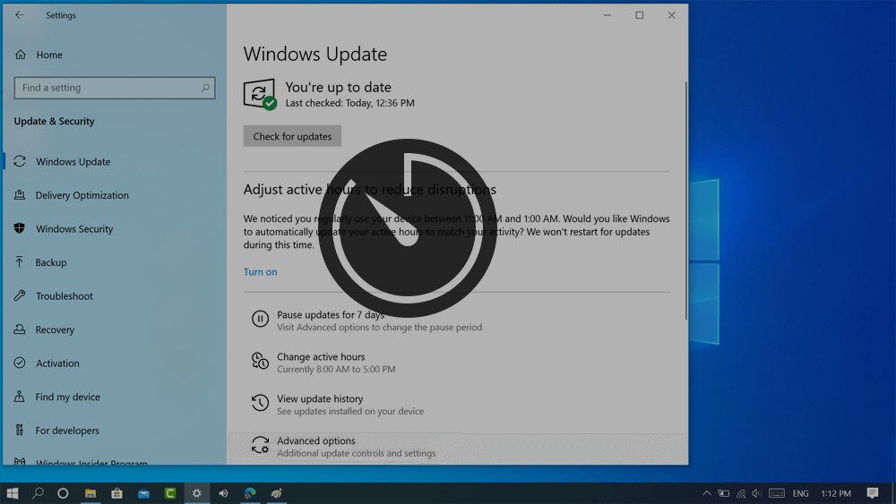Open the touch keyboard tray icon

[777, 493]
